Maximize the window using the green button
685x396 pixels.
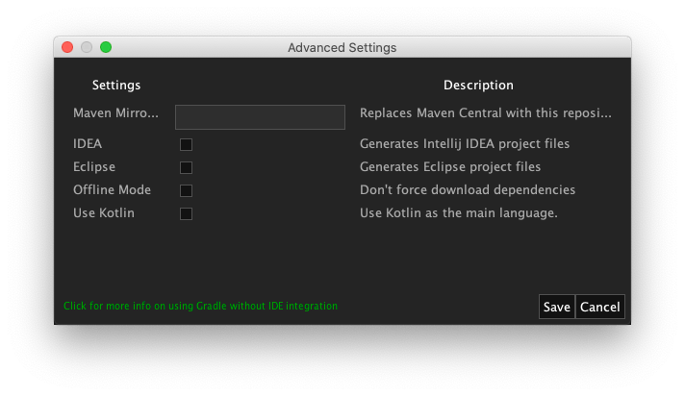tap(106, 47)
